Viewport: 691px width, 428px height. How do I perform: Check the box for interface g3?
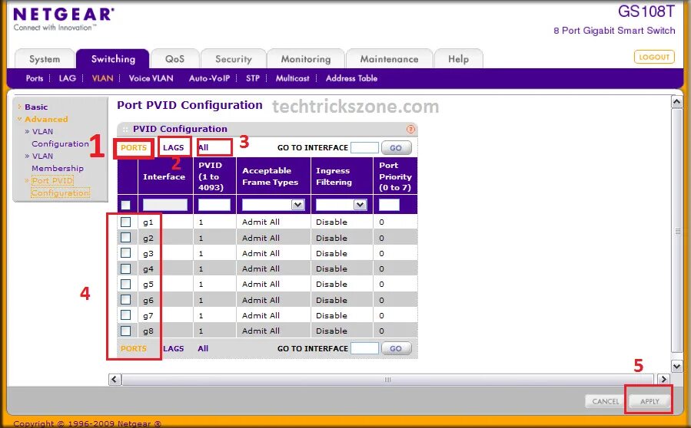tap(125, 253)
